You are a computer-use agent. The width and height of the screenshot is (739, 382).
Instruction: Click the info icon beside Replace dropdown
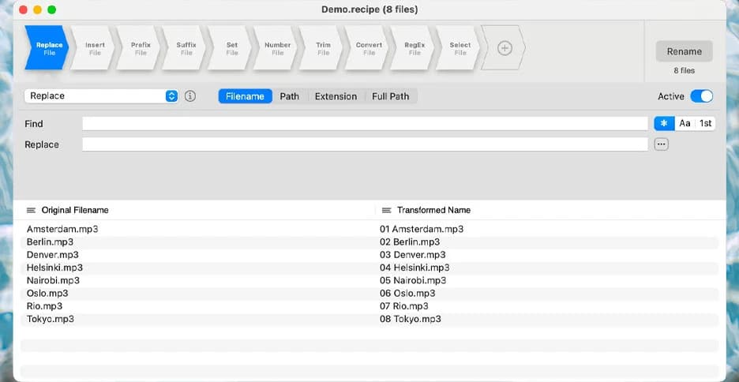[x=190, y=96]
